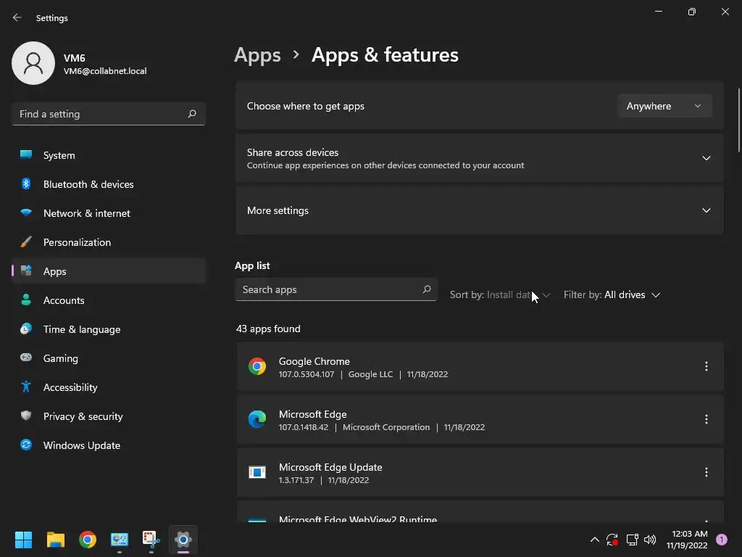The image size is (742, 557).
Task: Open more options for Google Chrome
Action: [x=706, y=366]
